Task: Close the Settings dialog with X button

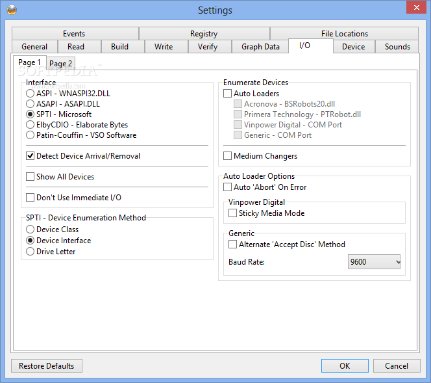Action: pyautogui.click(x=417, y=7)
